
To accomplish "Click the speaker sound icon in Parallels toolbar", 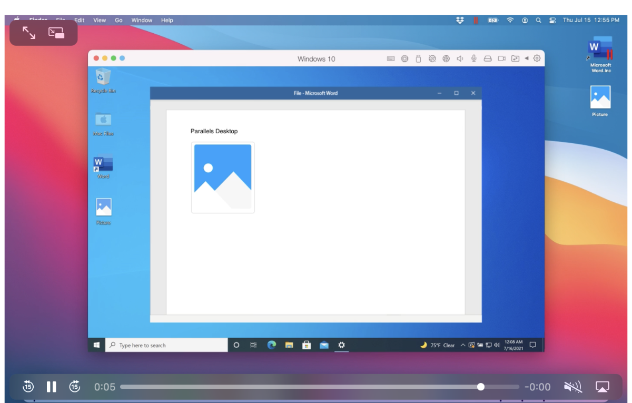I will 460,58.
